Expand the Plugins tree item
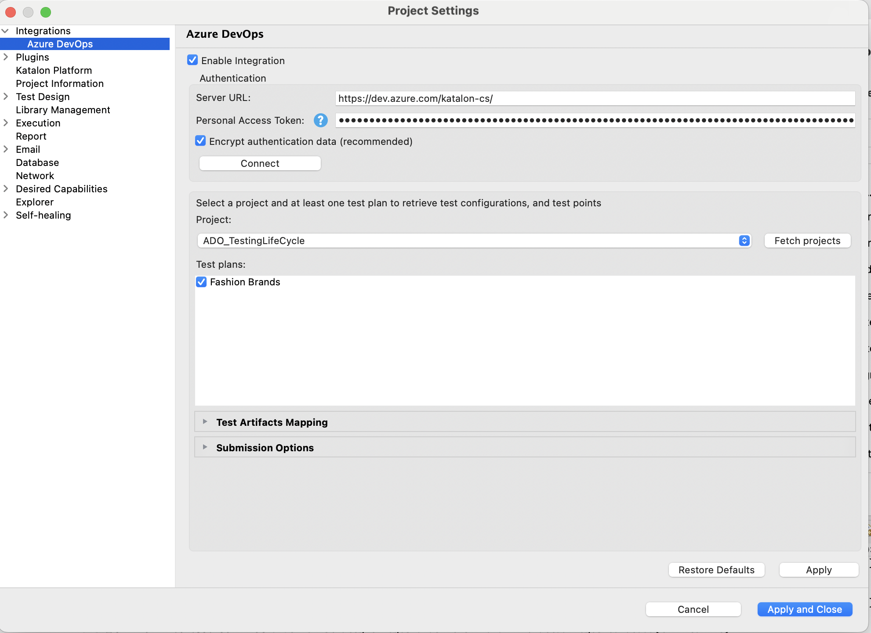 [5, 57]
